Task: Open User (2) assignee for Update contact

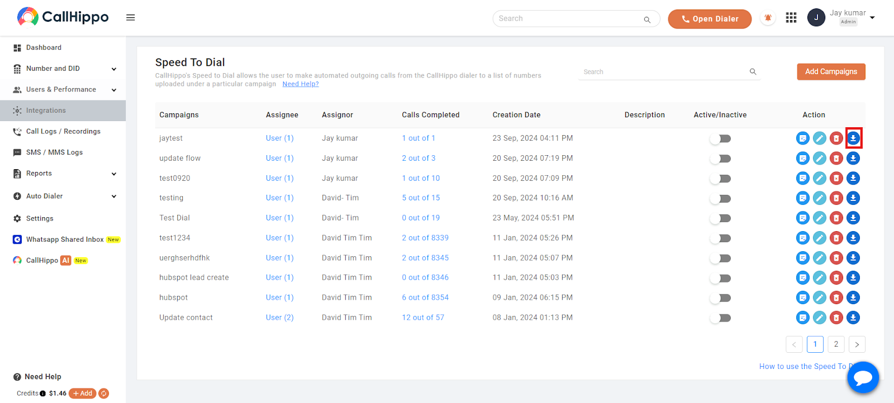Action: pos(280,318)
